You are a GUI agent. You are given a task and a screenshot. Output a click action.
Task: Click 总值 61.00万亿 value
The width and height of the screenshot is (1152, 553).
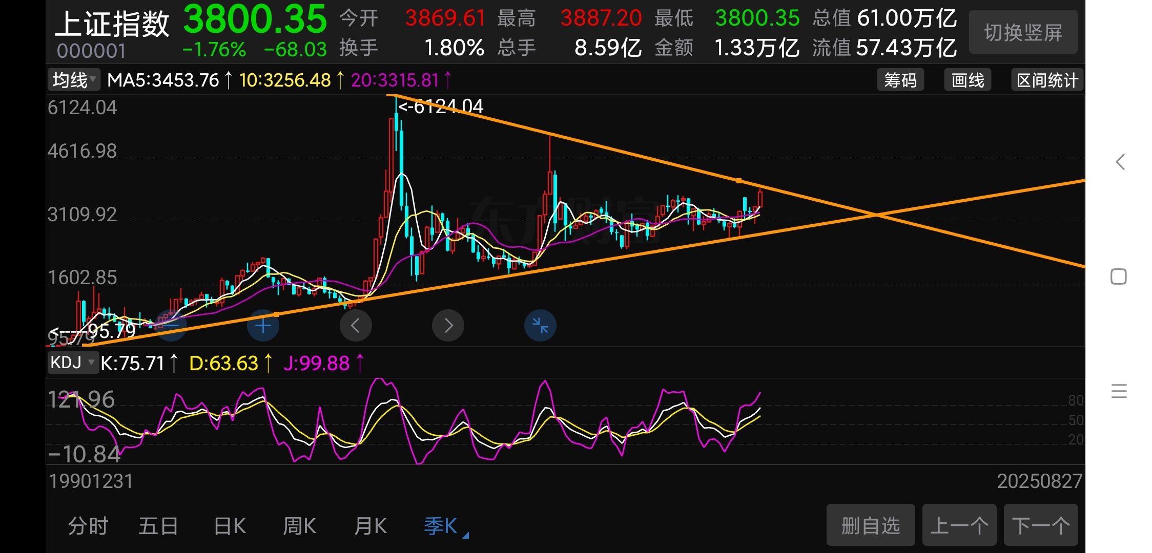[x=907, y=18]
